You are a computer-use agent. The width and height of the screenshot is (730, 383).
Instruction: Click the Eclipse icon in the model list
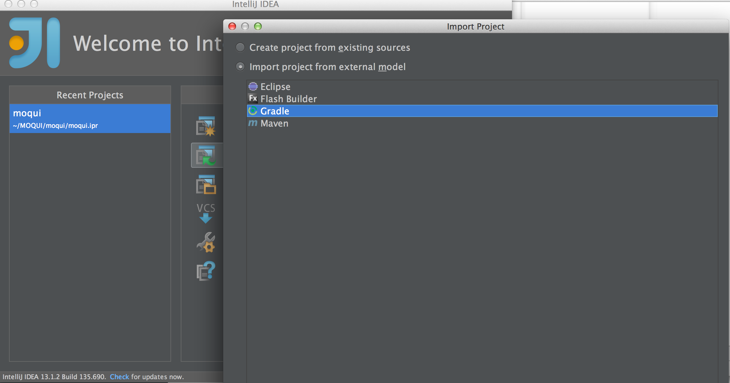tap(253, 86)
